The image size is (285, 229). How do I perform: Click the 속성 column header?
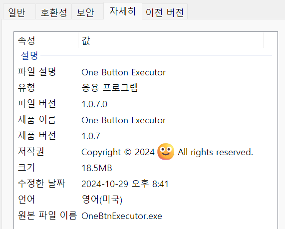(x=46, y=40)
